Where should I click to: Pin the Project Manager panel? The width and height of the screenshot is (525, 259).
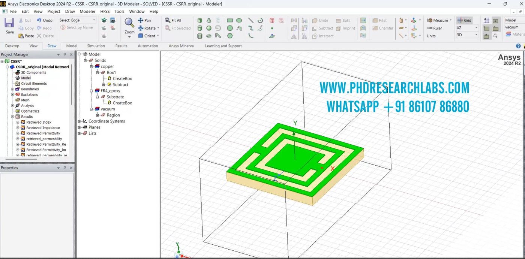(64, 54)
